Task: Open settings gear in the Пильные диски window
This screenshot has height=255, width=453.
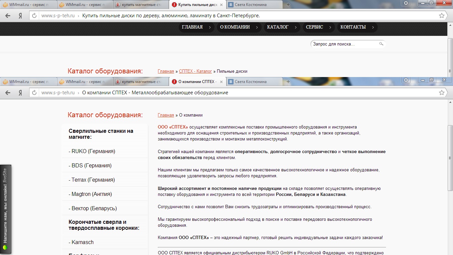Action: [x=406, y=3]
